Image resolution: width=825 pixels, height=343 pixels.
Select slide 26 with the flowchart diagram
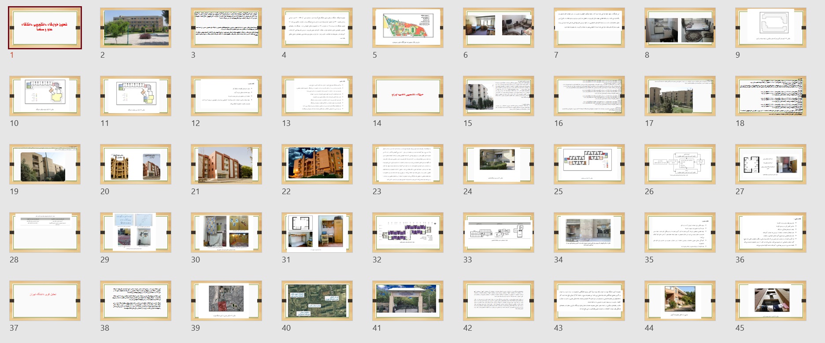tap(680, 164)
